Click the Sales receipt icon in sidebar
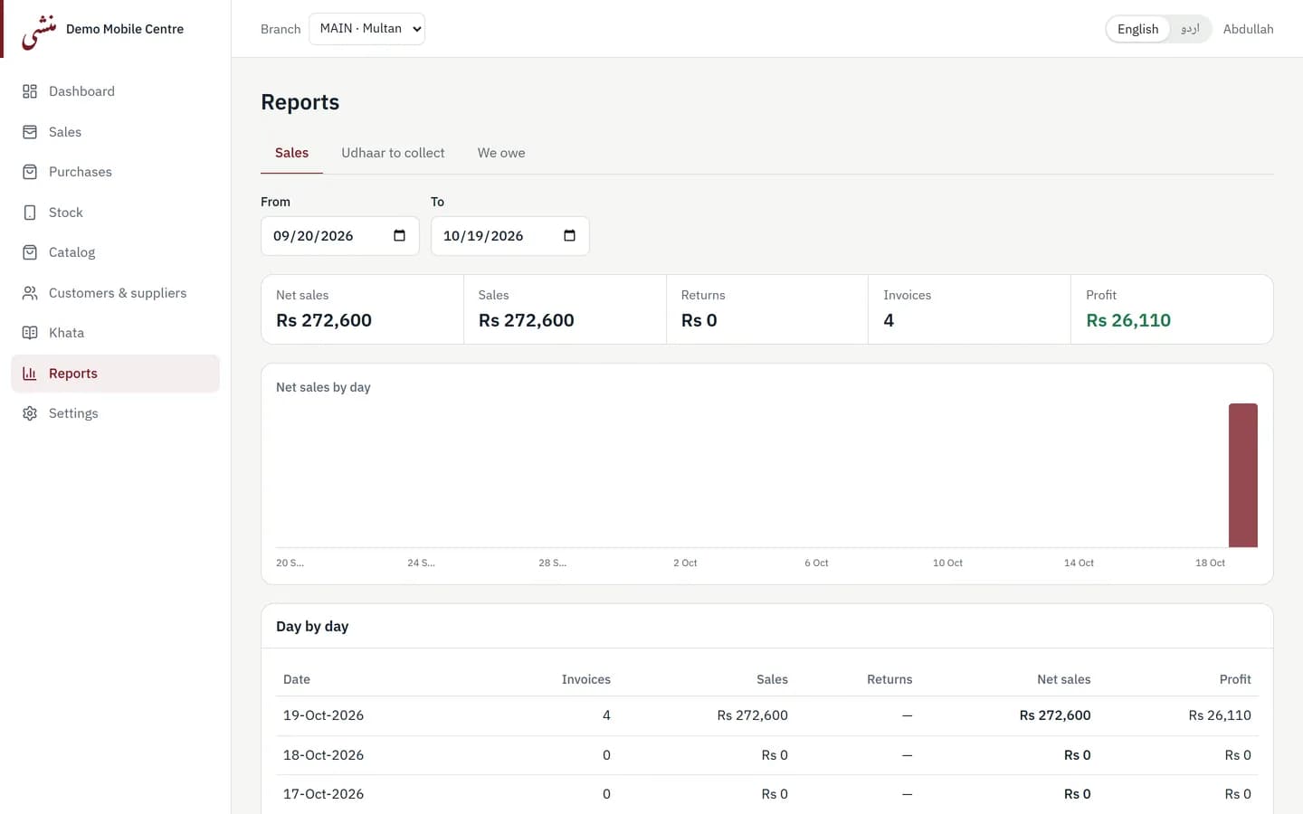 point(30,132)
